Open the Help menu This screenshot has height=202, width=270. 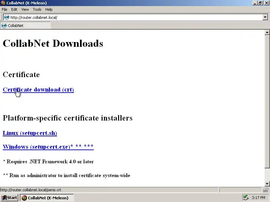tap(49, 9)
